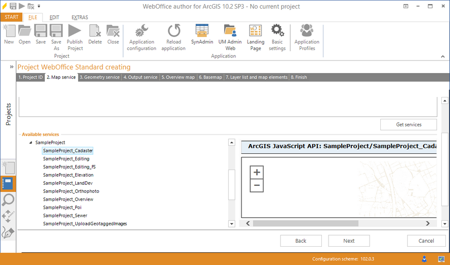This screenshot has height=265, width=450.
Task: Click the move arrows edit sidebar icon
Action: tap(8, 216)
